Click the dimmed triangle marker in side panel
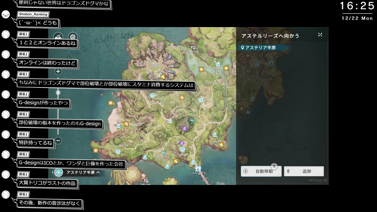 (x=248, y=112)
